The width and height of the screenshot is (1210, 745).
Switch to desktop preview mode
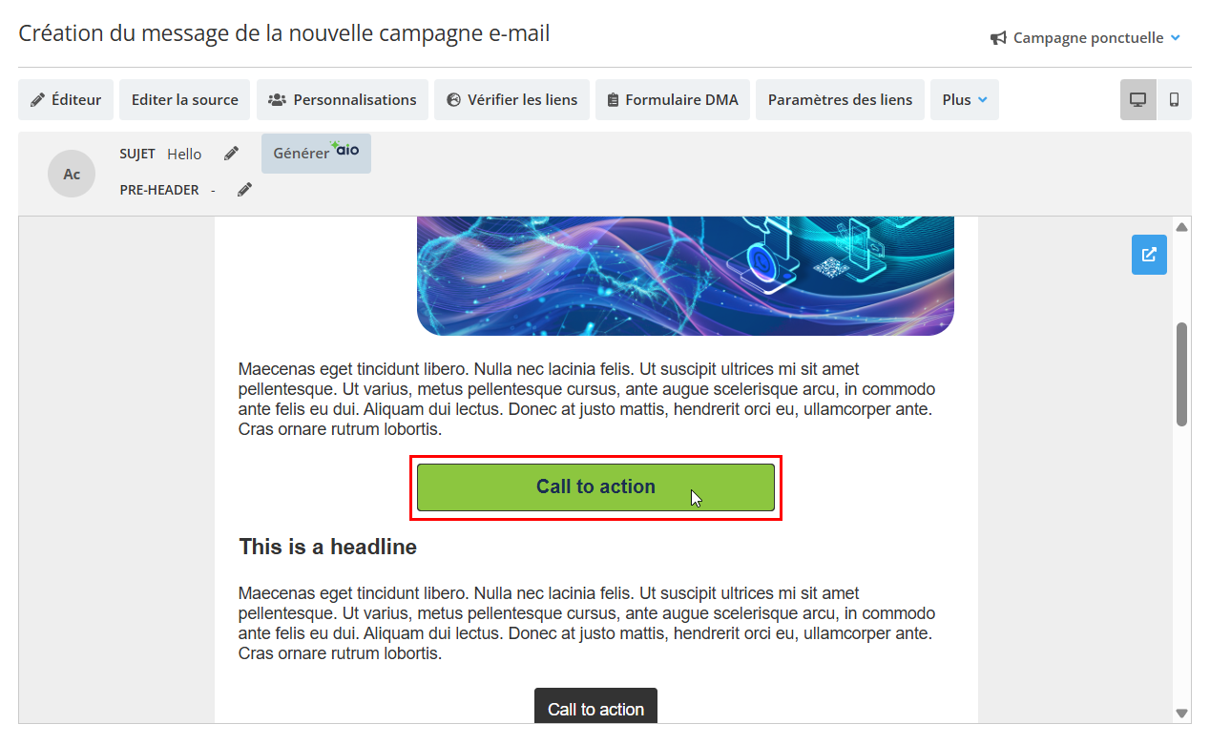[1137, 99]
